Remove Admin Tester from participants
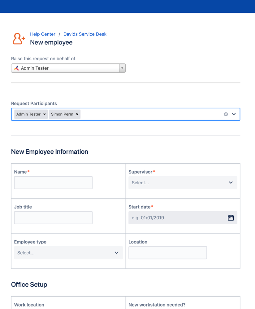This screenshot has width=255, height=309. (x=44, y=114)
